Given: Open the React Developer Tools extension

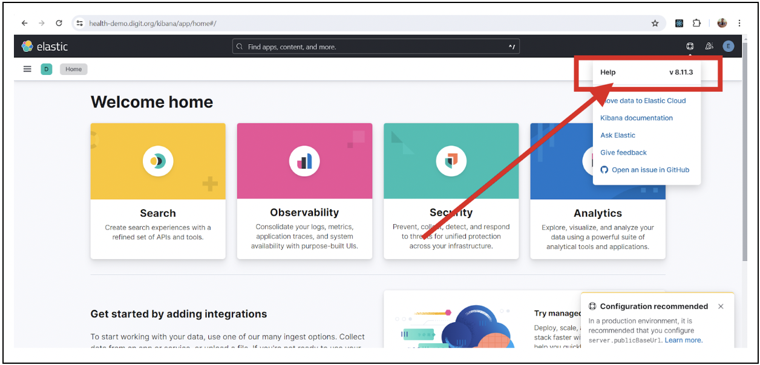Looking at the screenshot, I should [x=680, y=23].
